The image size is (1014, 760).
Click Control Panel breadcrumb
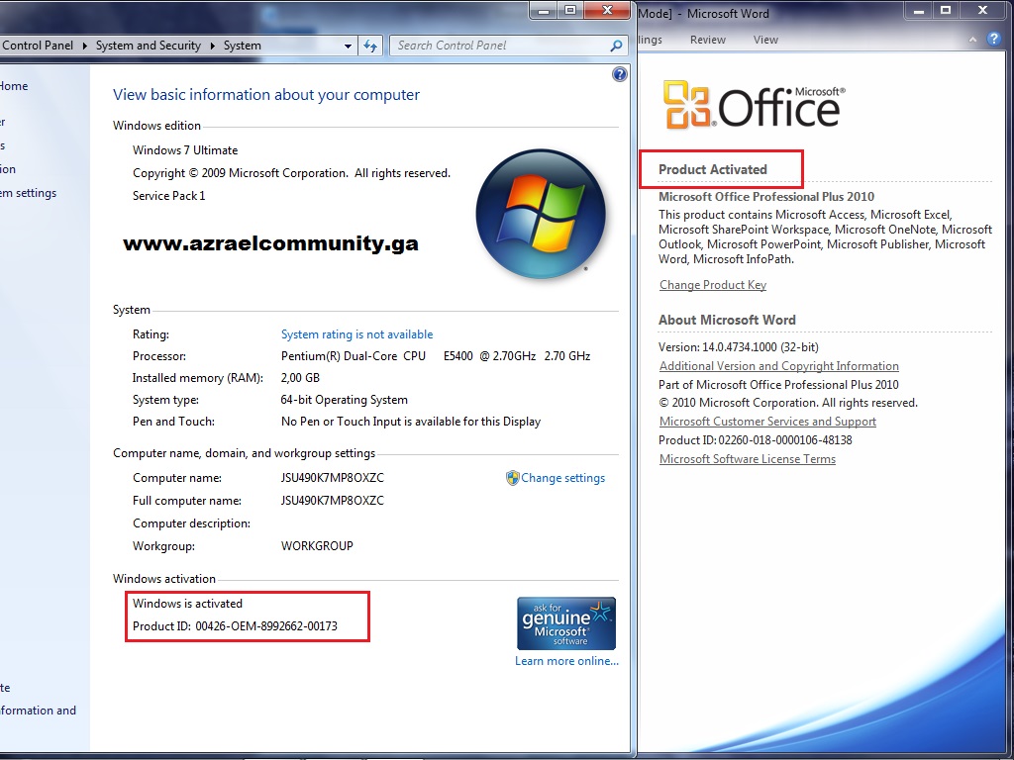click(38, 46)
